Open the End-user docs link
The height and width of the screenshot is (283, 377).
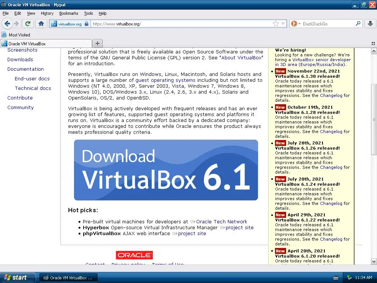32,79
